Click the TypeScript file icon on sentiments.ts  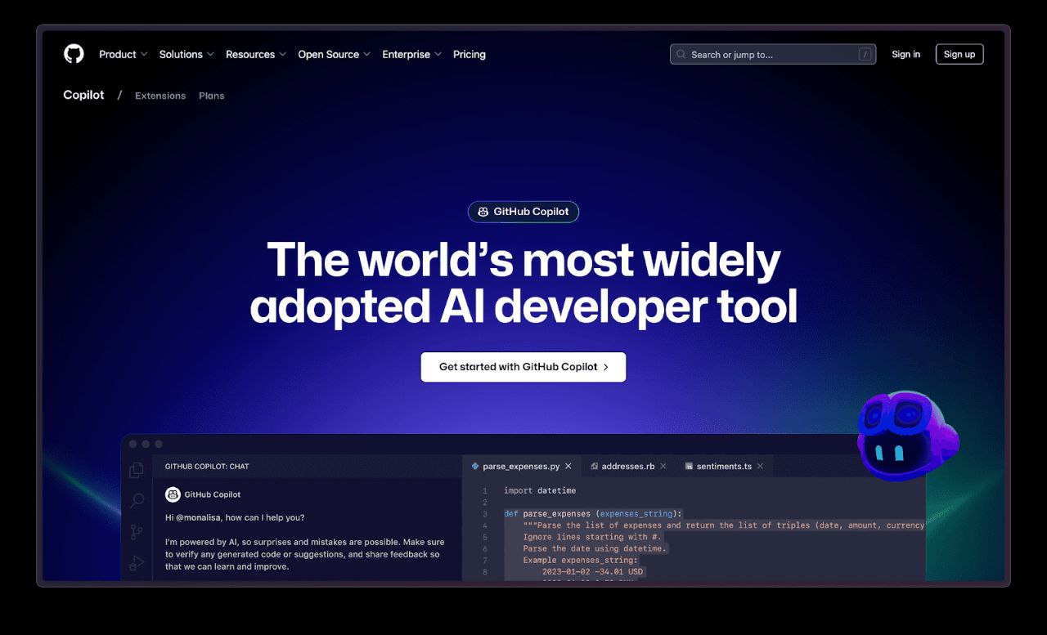(689, 467)
